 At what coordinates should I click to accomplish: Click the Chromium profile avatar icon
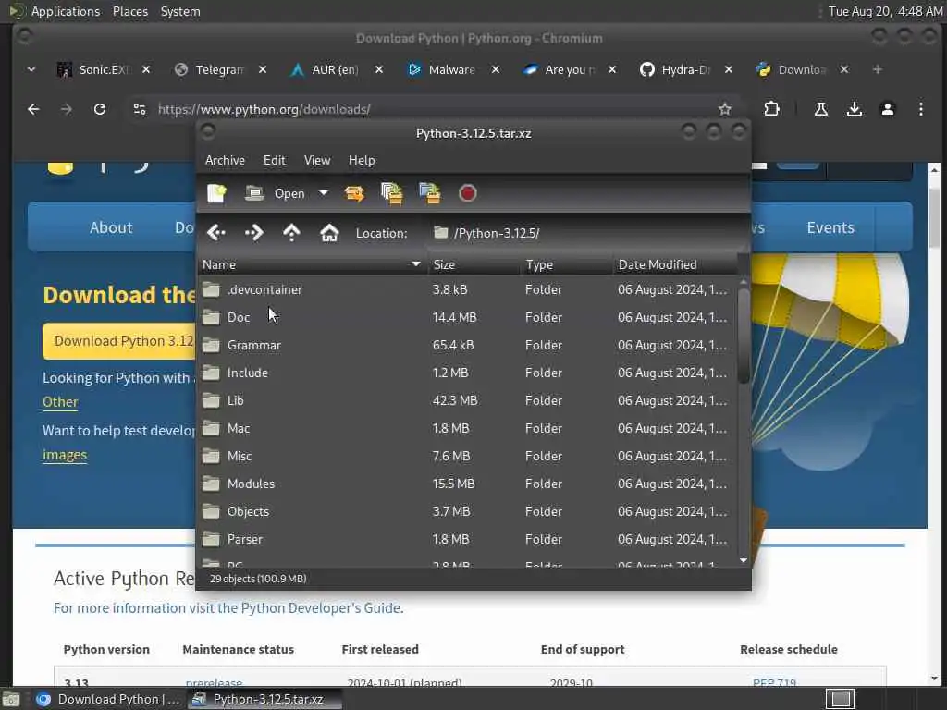coord(887,109)
